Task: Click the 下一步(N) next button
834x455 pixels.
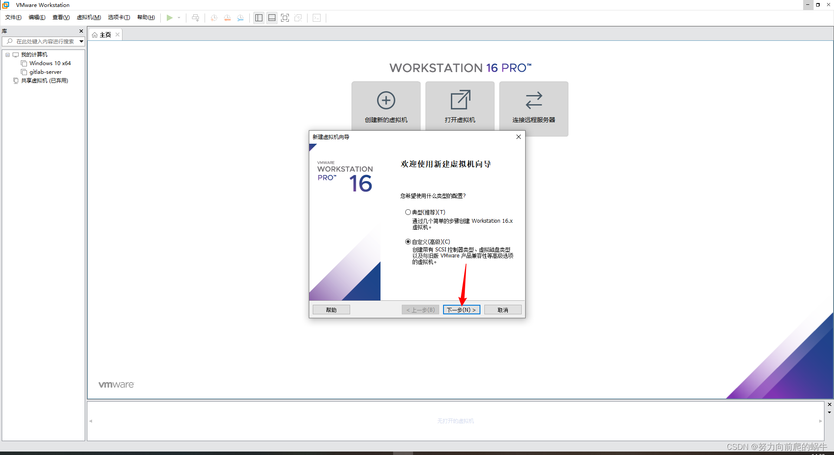Action: coord(461,310)
